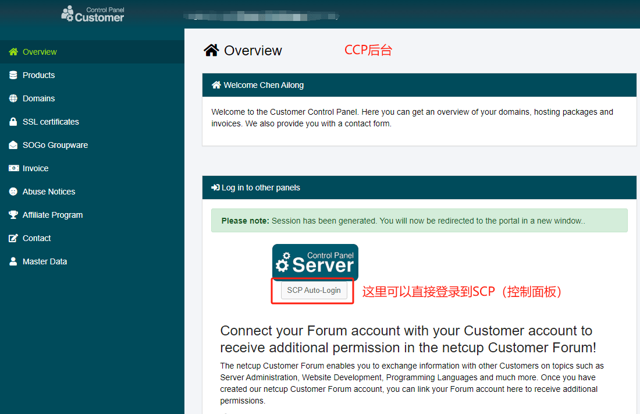
Task: Select Invoice in the sidebar
Action: [35, 168]
